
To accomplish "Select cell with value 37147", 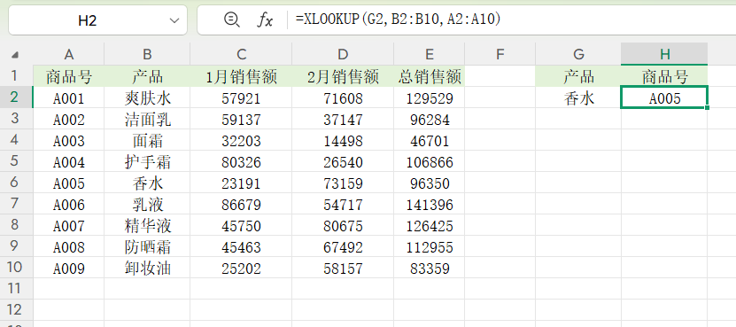I will 343,119.
